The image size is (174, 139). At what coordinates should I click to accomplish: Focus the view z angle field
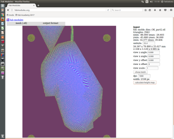tap(154, 53)
